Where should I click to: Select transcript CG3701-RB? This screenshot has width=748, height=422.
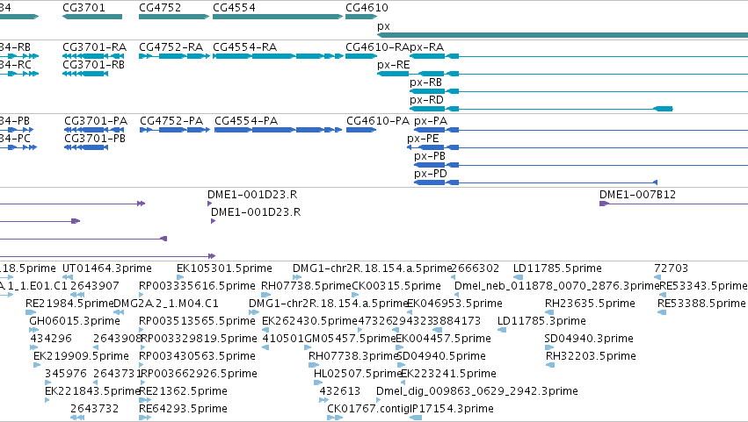click(93, 65)
